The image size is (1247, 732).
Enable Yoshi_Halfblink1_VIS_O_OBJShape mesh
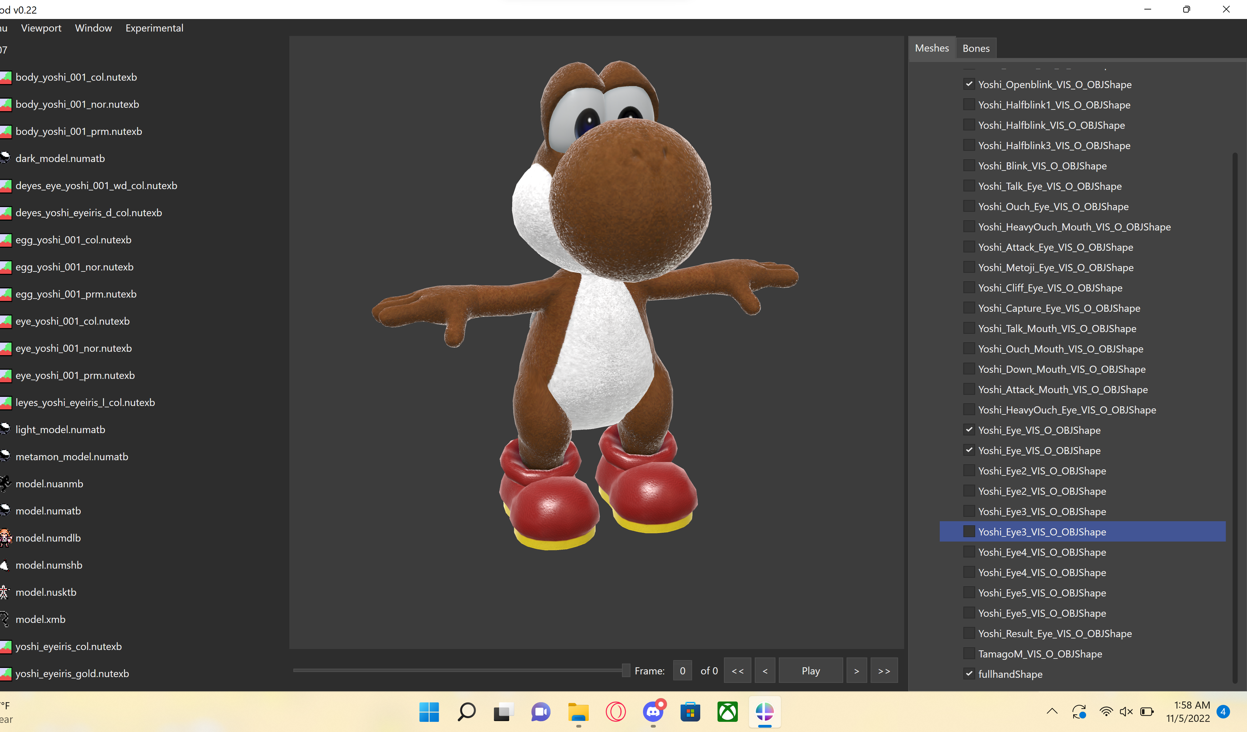pos(969,104)
